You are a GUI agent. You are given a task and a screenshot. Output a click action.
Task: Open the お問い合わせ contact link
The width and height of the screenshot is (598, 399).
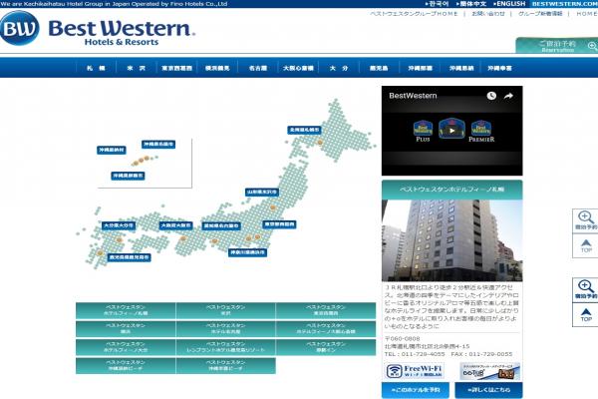tap(488, 14)
